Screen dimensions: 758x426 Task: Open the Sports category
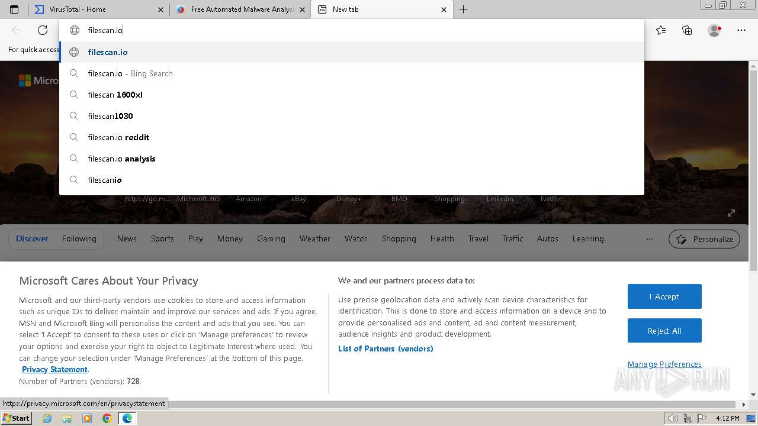(162, 238)
